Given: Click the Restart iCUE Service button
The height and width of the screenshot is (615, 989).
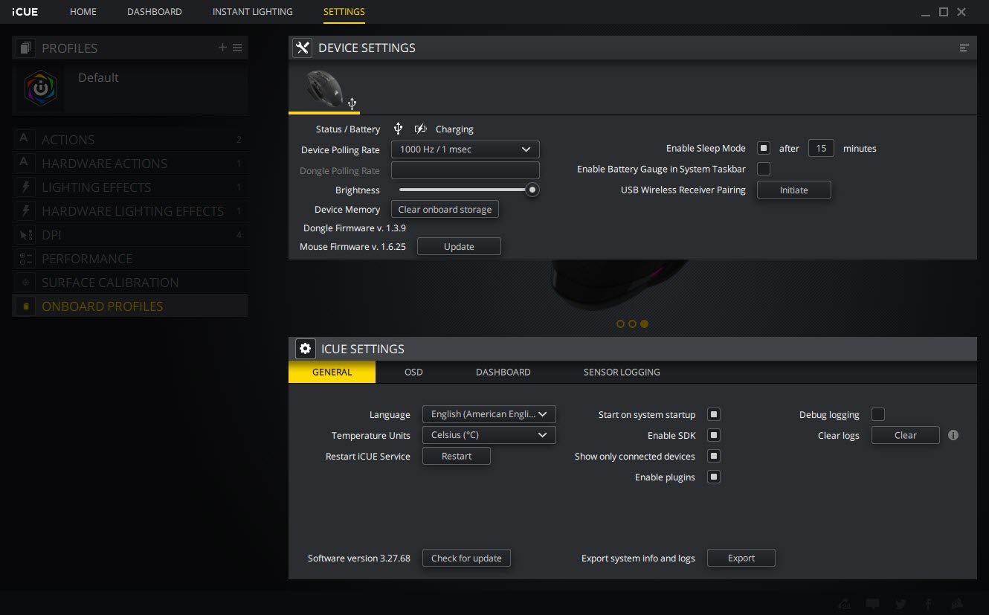Looking at the screenshot, I should [x=457, y=456].
